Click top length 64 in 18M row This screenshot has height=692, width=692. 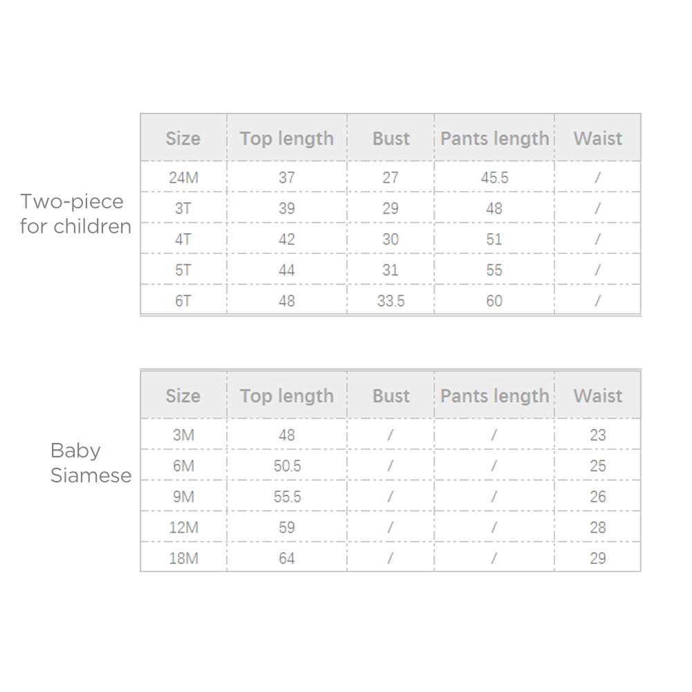tap(286, 558)
